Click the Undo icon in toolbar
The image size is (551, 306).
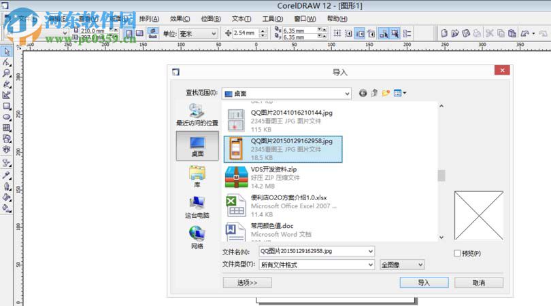(x=524, y=33)
